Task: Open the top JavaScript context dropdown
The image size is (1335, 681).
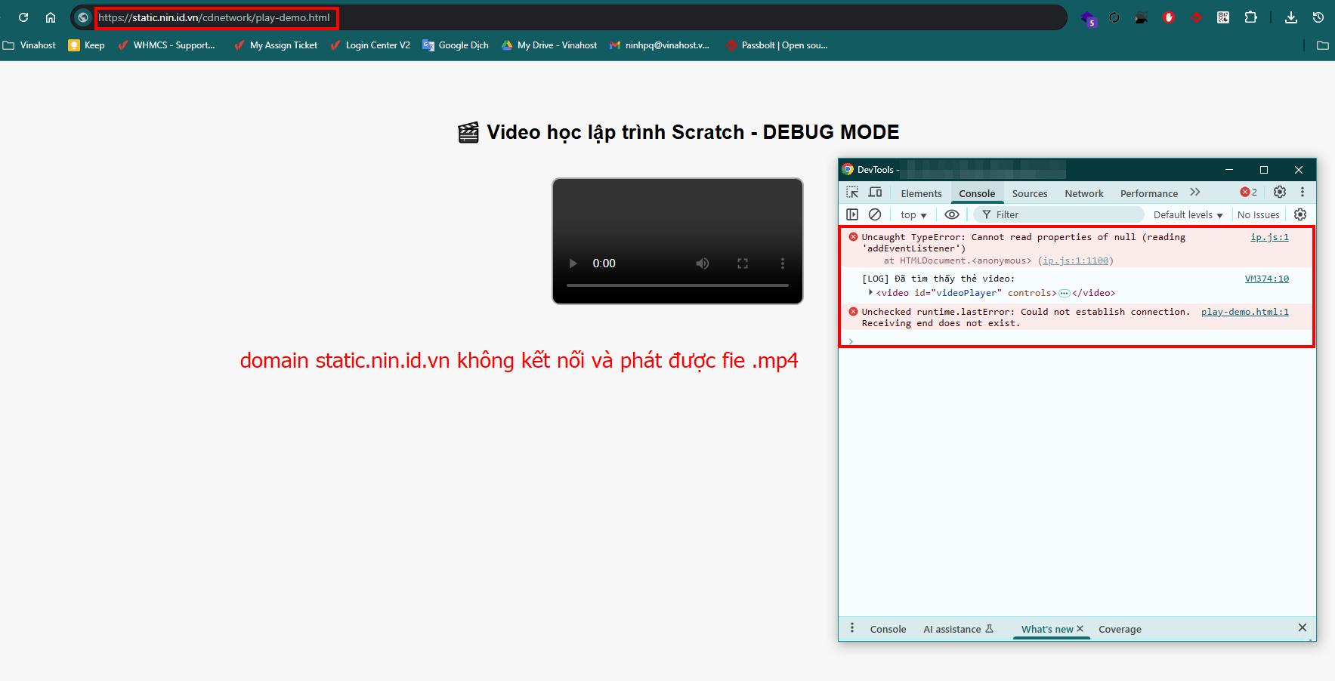Action: 913,215
